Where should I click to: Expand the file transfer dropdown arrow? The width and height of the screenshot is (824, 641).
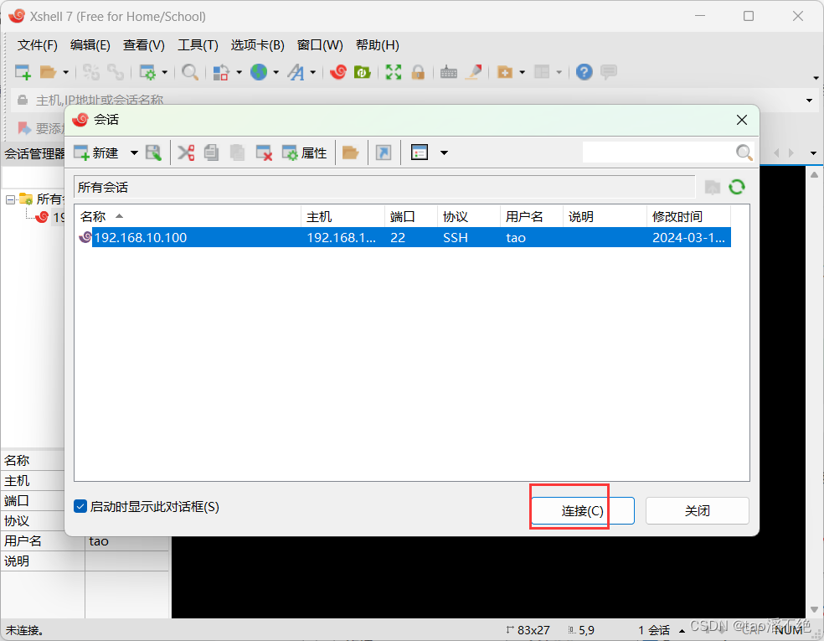coord(239,72)
